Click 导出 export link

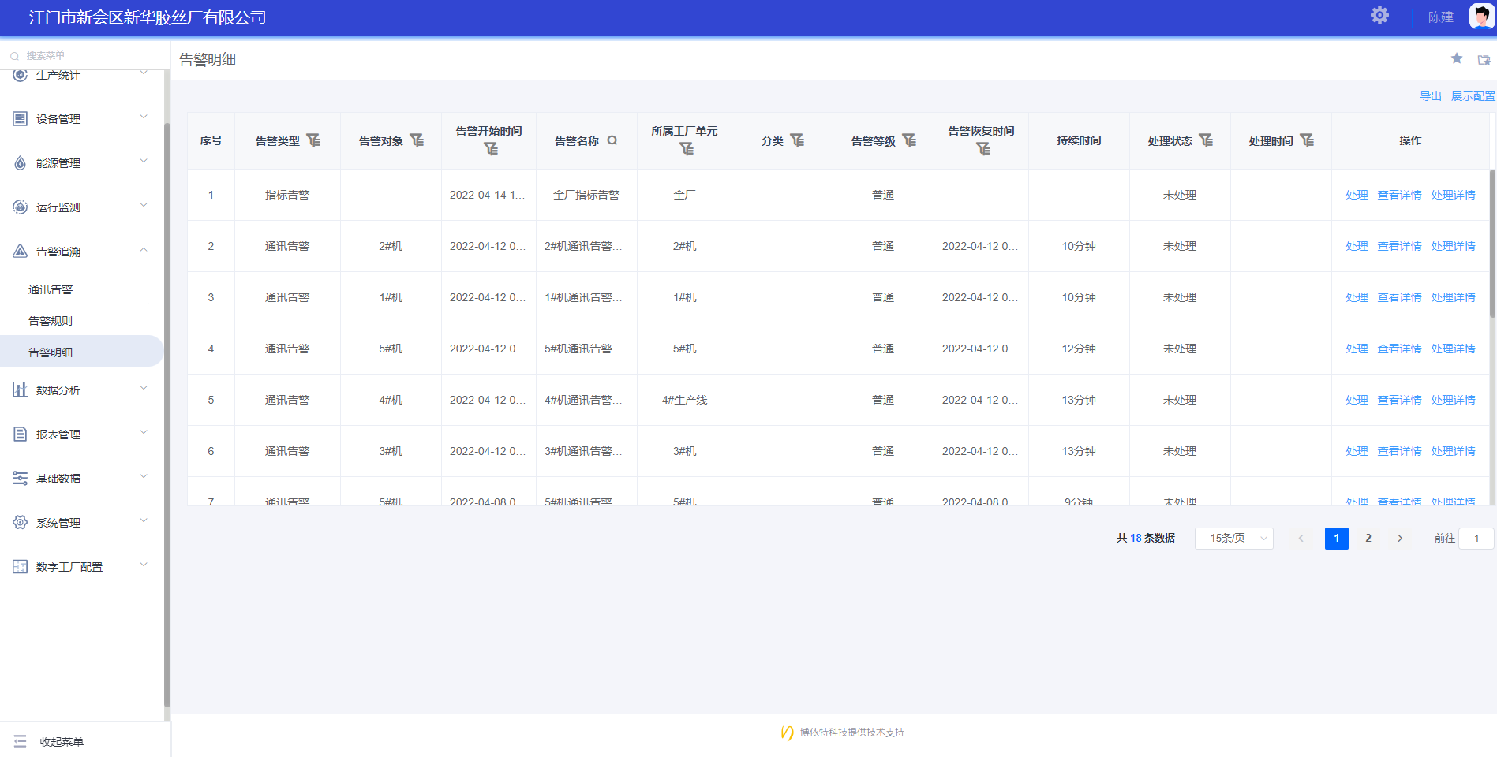(x=1430, y=96)
